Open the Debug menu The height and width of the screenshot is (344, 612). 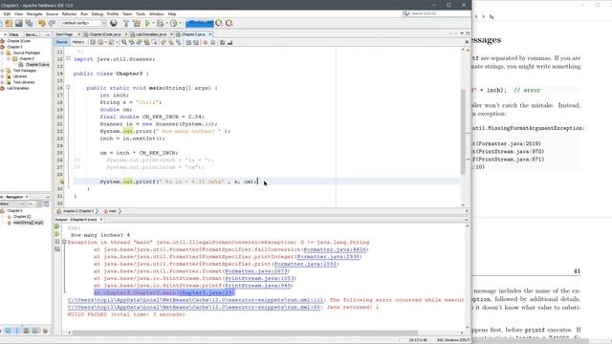(x=98, y=13)
